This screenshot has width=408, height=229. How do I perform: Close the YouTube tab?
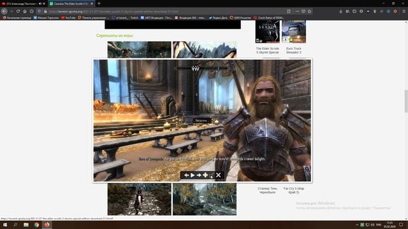(44, 4)
